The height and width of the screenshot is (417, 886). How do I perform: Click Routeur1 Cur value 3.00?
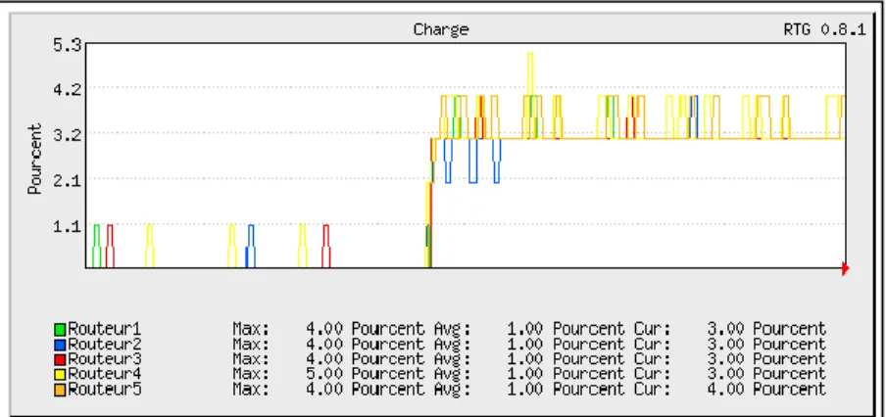click(x=725, y=328)
